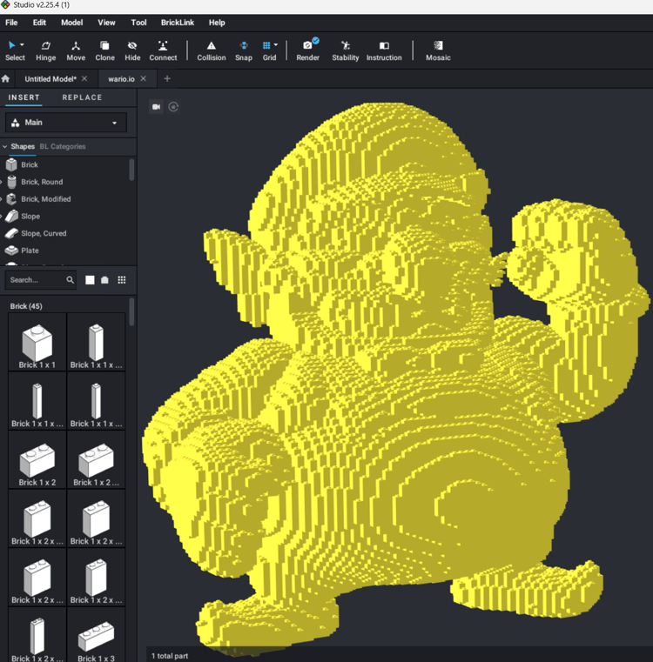This screenshot has width=653, height=662.
Task: Toggle the grid thumbnail view icon
Action: pyautogui.click(x=122, y=280)
